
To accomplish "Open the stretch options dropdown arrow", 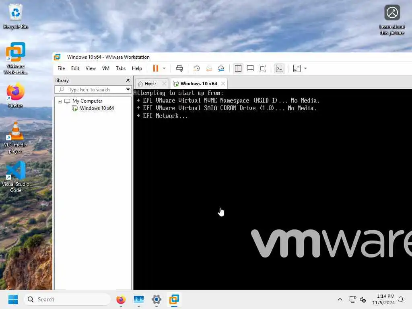I will (x=305, y=68).
